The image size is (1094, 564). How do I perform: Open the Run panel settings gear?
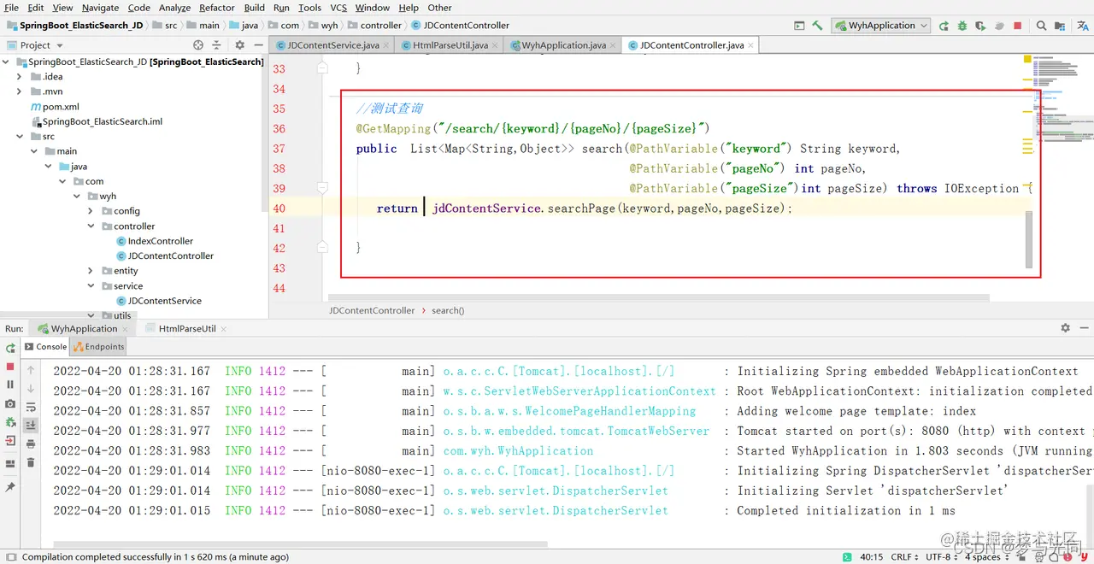(x=1065, y=328)
